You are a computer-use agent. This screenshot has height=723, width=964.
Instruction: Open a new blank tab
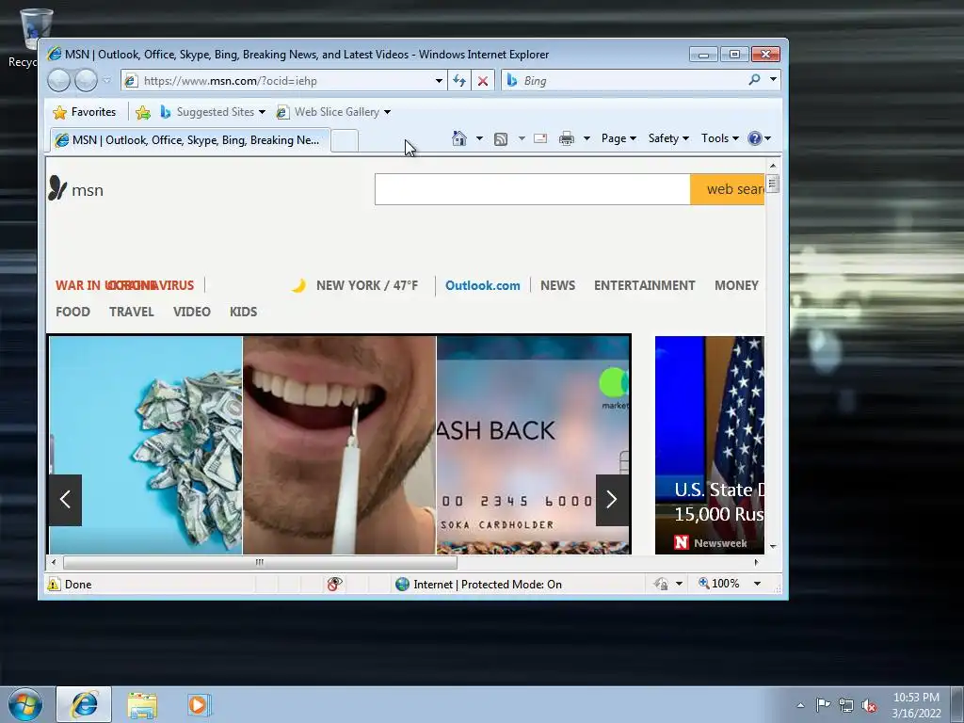click(x=345, y=141)
